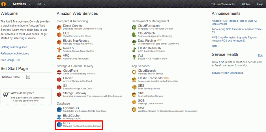Click the AWS Marketplace cart icon
This screenshot has width=266, height=132.
6,94
